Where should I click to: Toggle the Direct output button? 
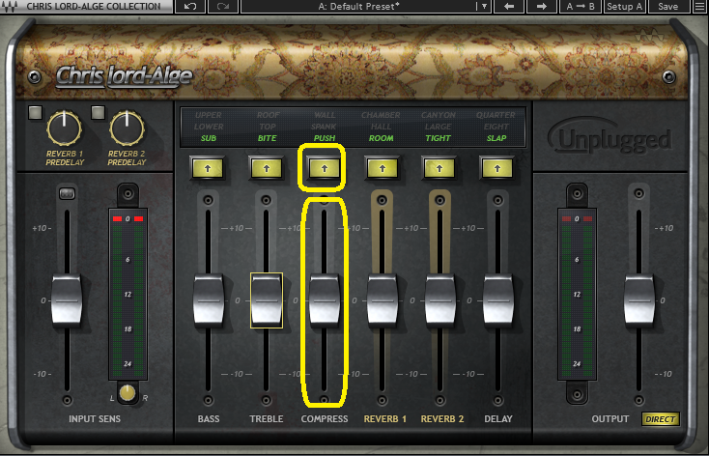[x=661, y=419]
